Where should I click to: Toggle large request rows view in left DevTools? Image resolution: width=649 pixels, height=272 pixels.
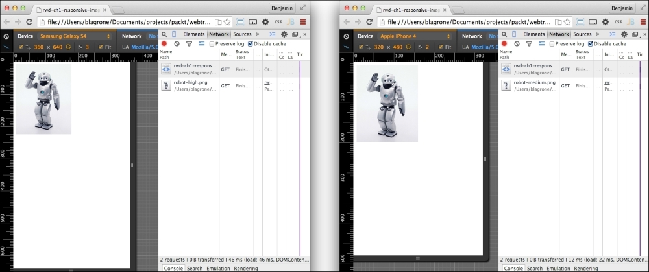(x=202, y=43)
